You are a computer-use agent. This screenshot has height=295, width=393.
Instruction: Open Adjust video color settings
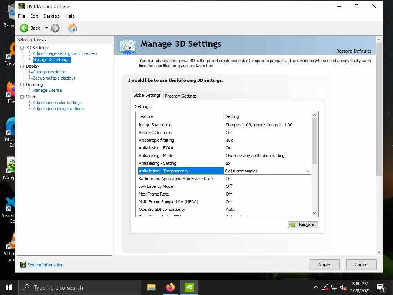(x=57, y=103)
